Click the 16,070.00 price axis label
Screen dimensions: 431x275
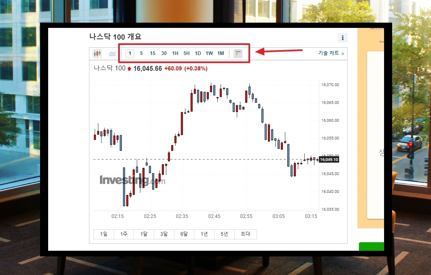tap(330, 85)
